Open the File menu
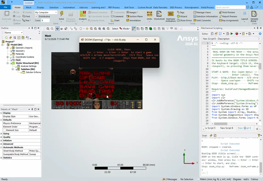This screenshot has height=181, width=263. 5,7
